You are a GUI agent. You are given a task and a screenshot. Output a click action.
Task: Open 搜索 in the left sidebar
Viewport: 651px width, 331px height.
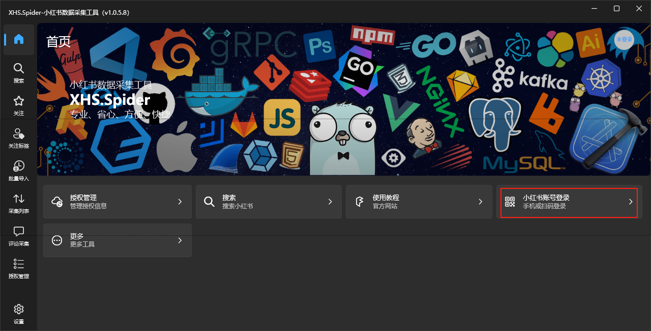click(19, 73)
